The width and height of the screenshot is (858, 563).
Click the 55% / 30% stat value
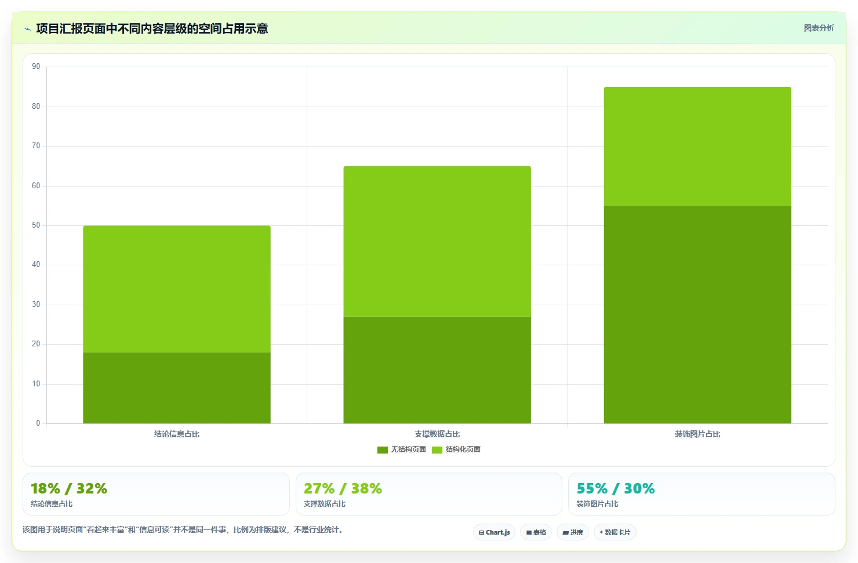pos(616,488)
